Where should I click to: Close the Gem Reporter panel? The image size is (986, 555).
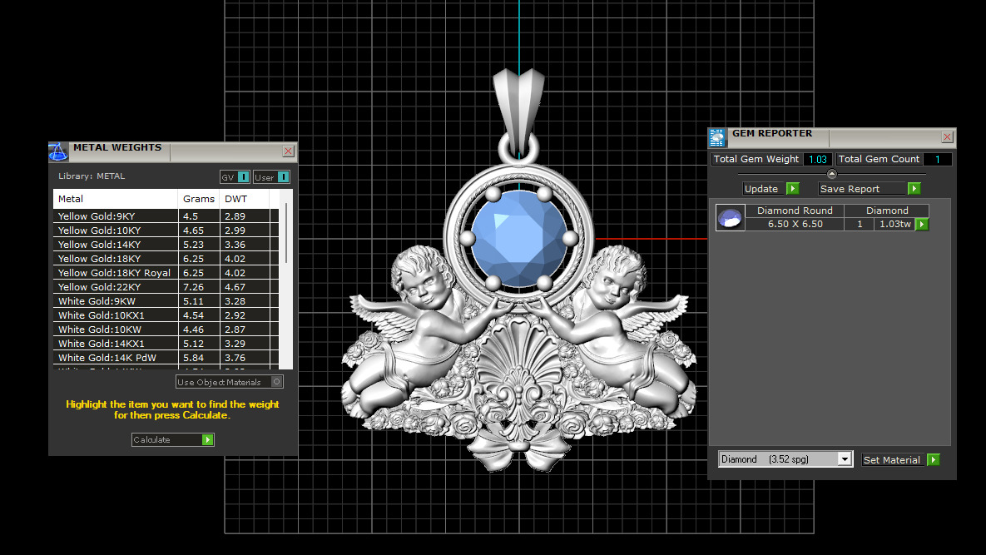point(947,137)
